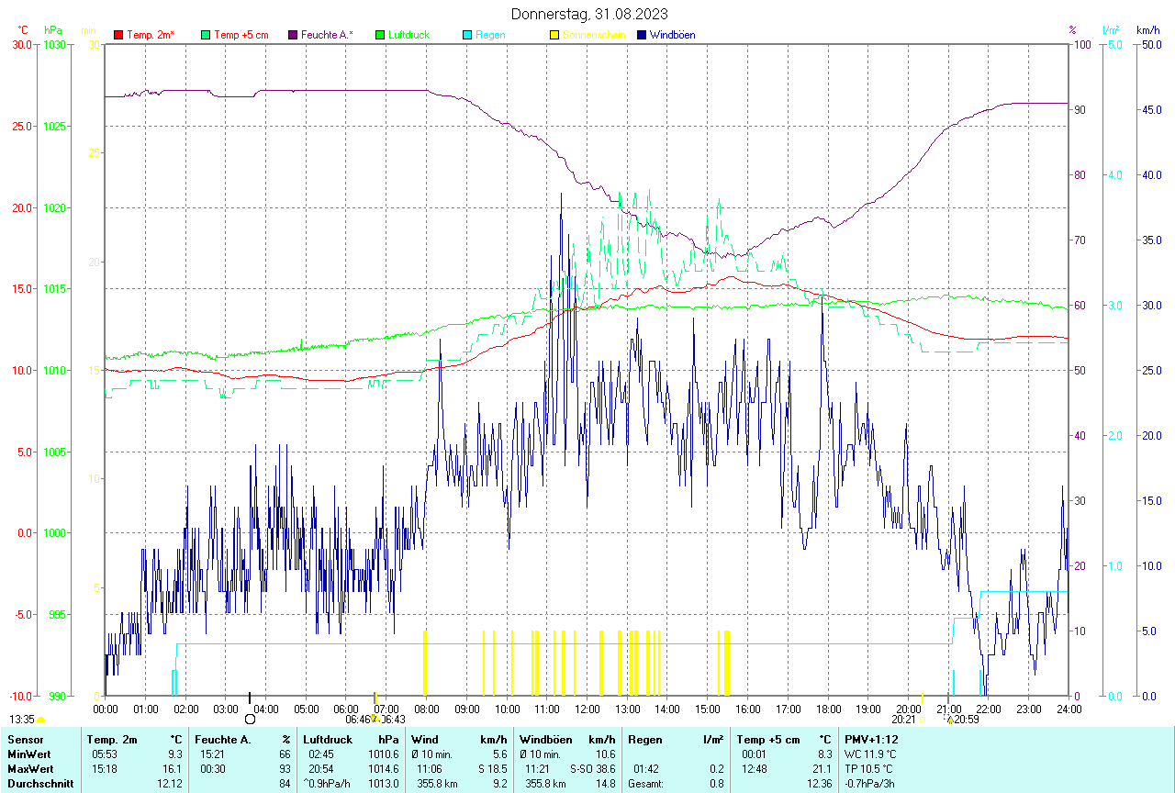Click the minimum pressure value 1010.6
This screenshot has width=1175, height=793.
[x=383, y=754]
